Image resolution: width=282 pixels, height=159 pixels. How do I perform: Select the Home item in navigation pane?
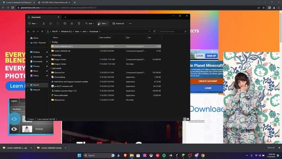coord(36,38)
